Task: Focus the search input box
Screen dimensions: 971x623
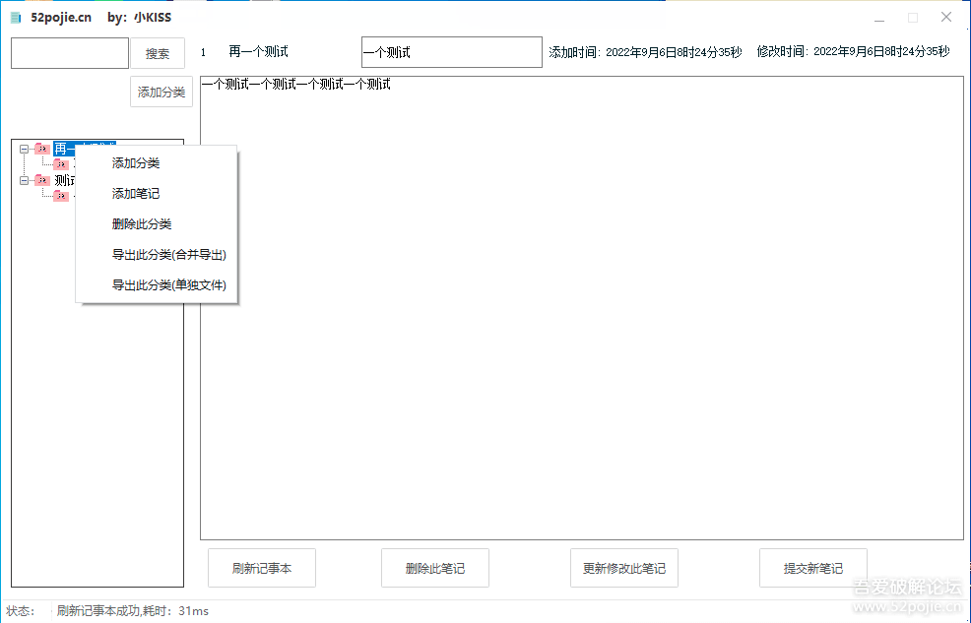Action: pos(70,53)
